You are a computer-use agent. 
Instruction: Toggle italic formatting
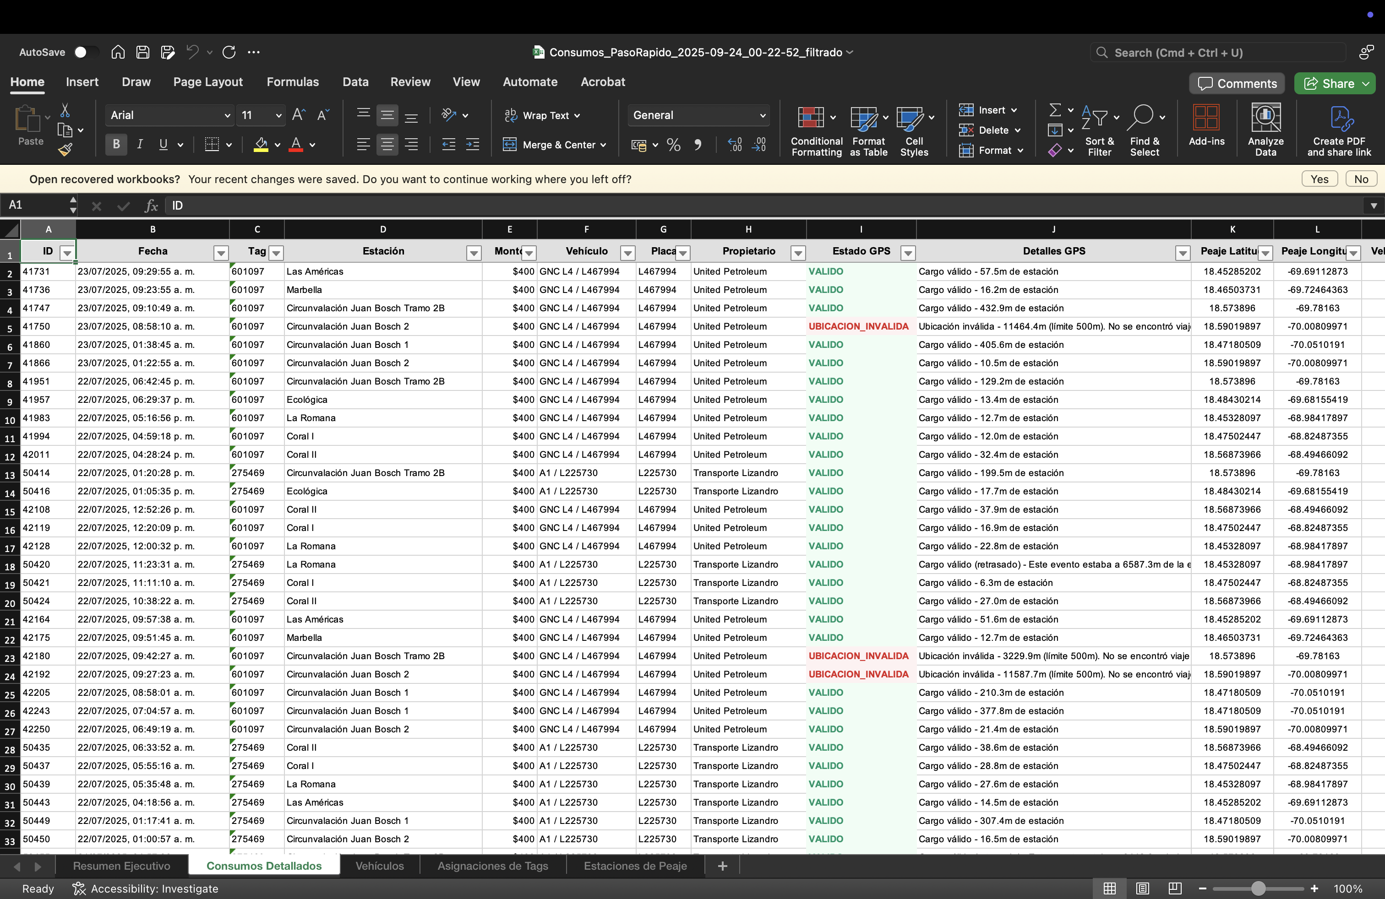click(140, 144)
